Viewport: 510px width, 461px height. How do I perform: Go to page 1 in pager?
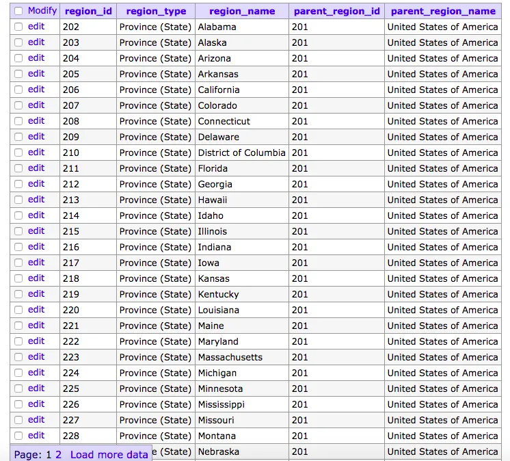click(x=49, y=454)
